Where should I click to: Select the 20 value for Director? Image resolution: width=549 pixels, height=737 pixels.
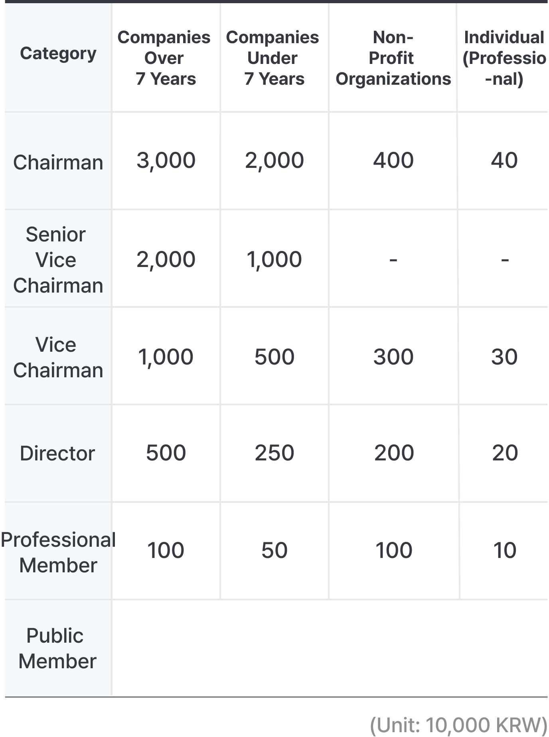(505, 453)
